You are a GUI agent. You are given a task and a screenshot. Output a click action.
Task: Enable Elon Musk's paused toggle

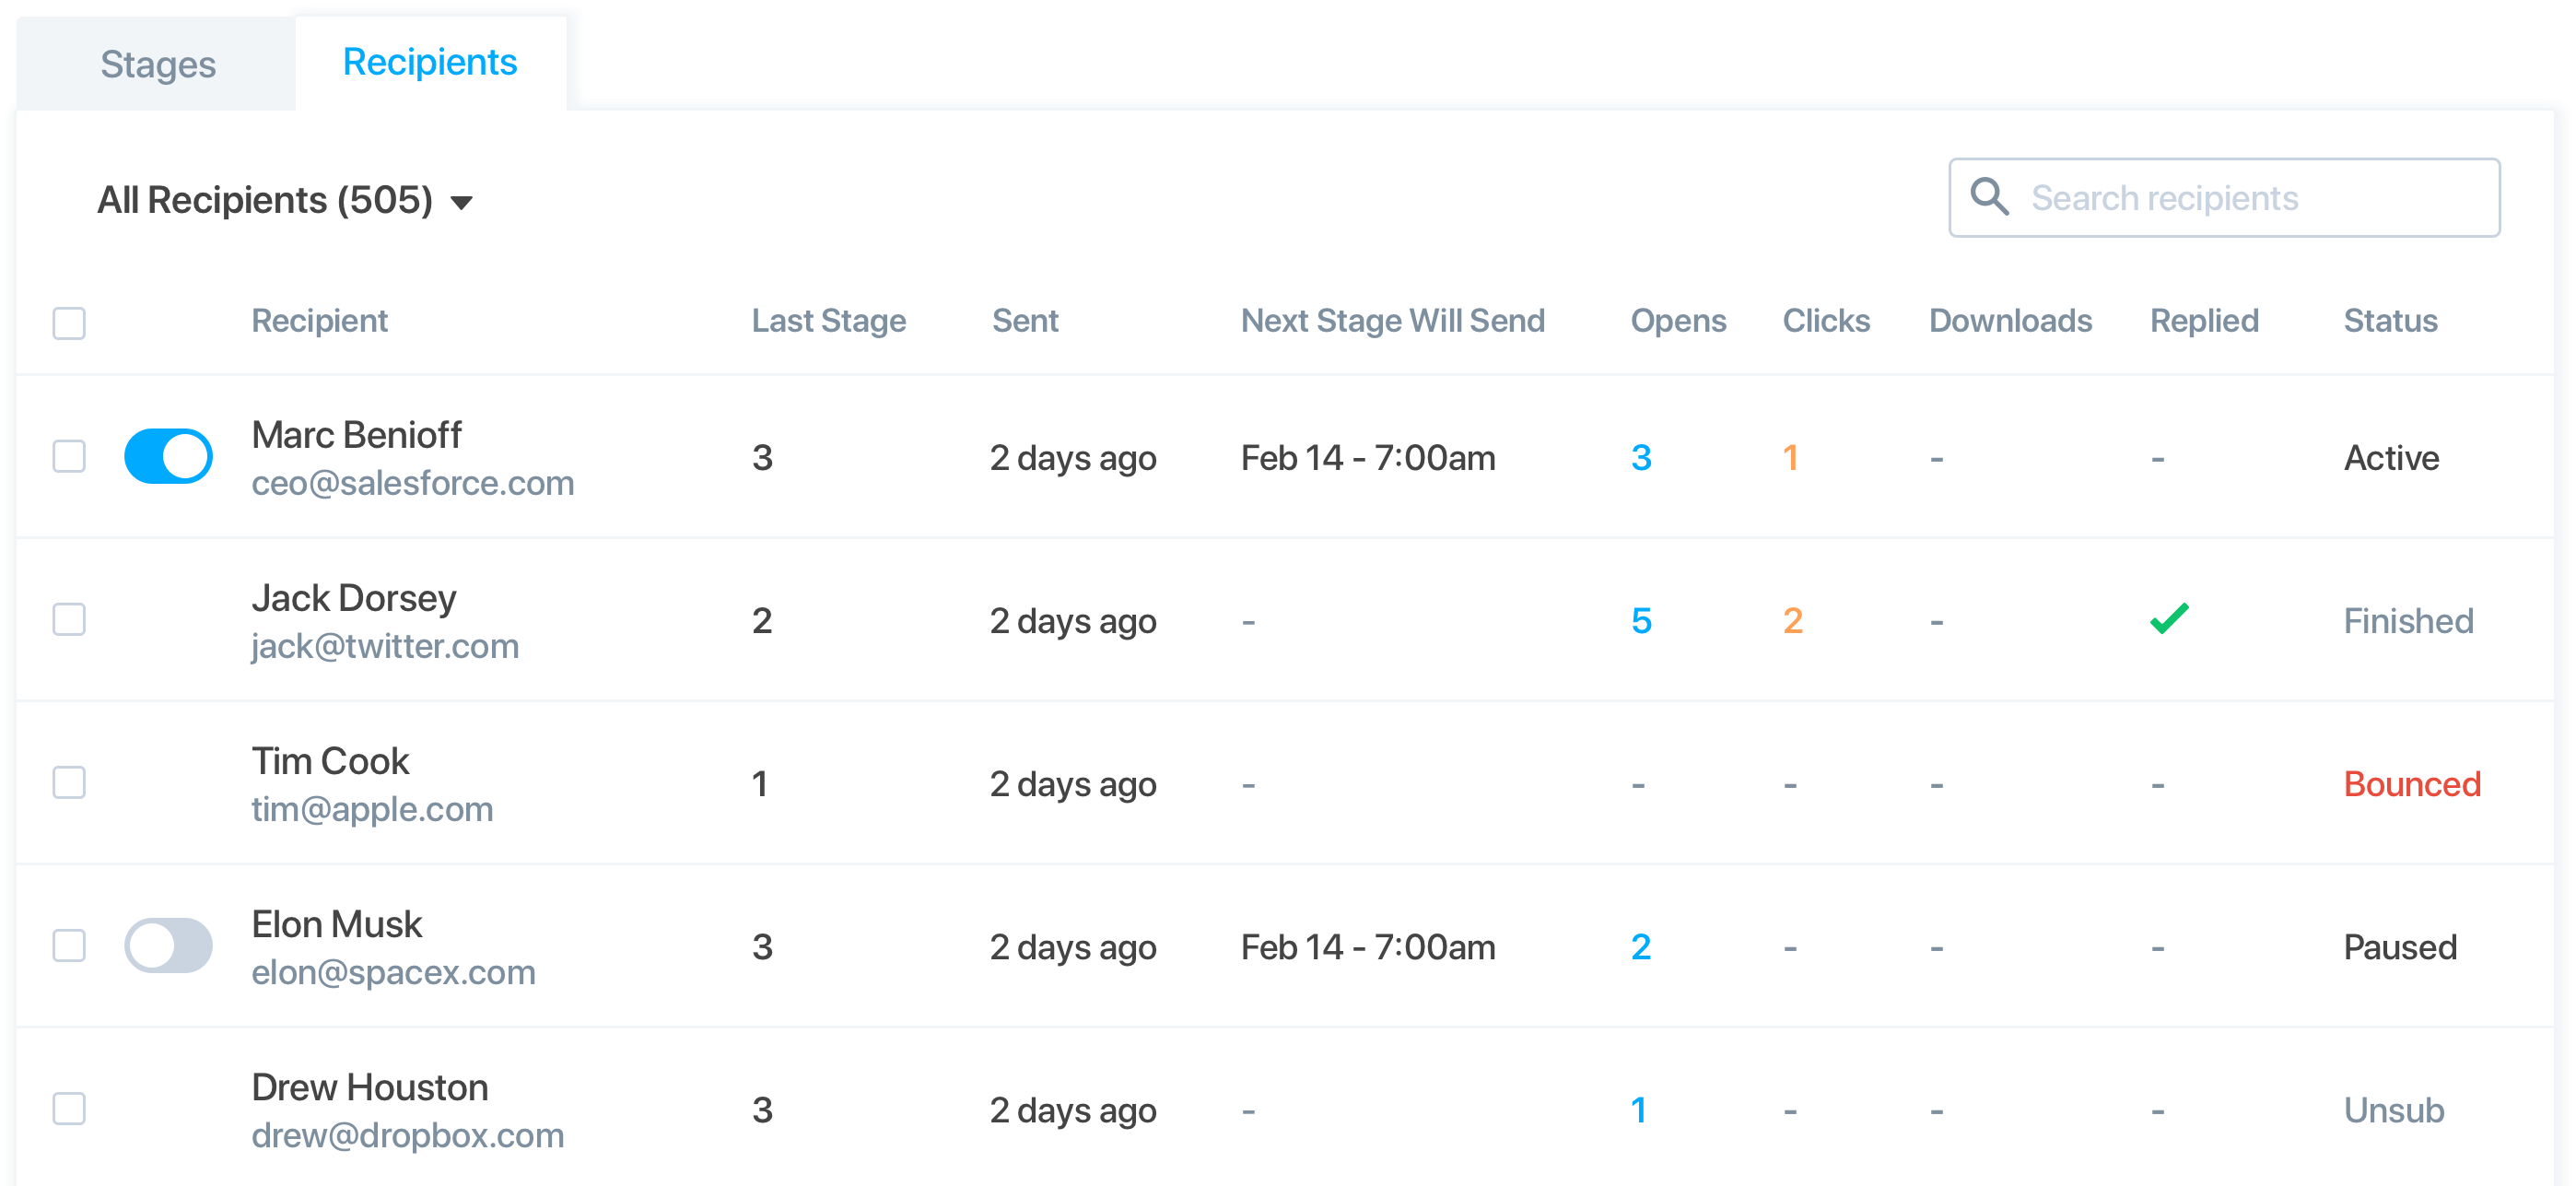(x=168, y=946)
